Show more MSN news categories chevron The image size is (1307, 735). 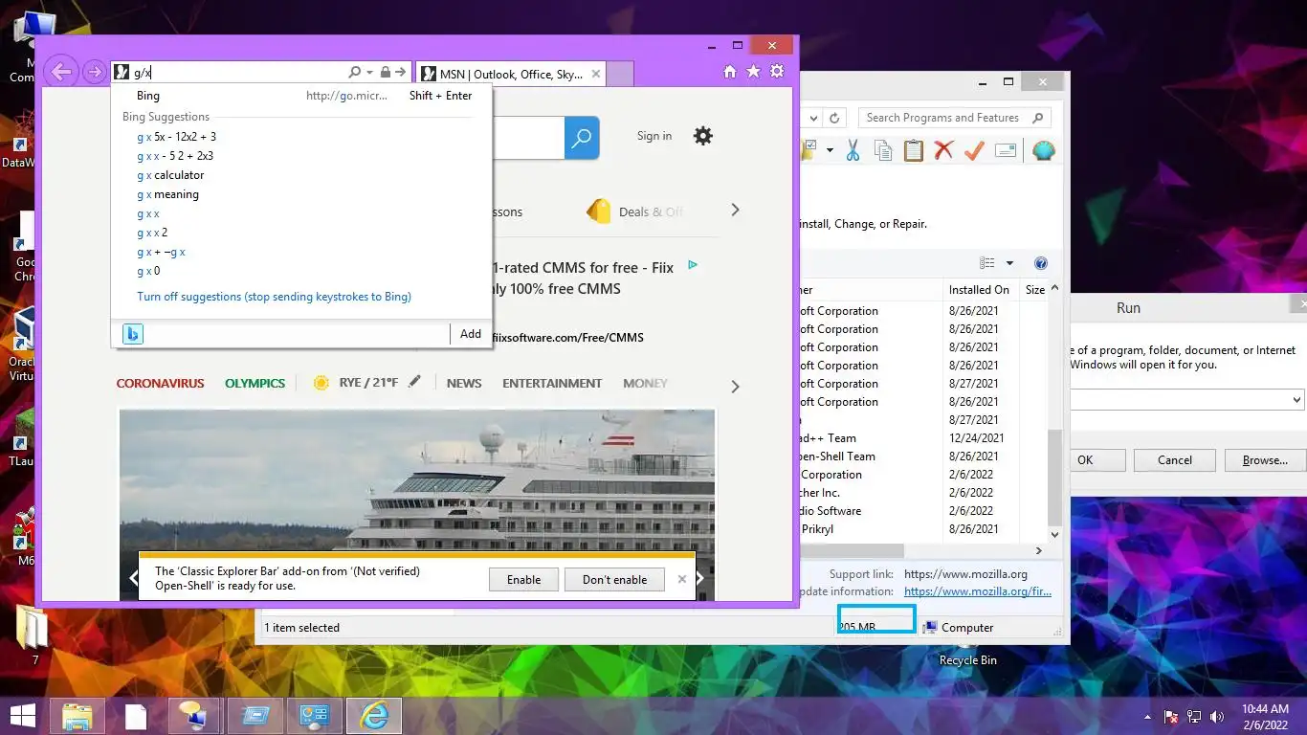pyautogui.click(x=735, y=387)
